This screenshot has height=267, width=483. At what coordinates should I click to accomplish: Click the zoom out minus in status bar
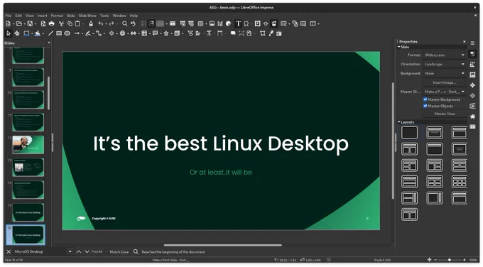436,260
